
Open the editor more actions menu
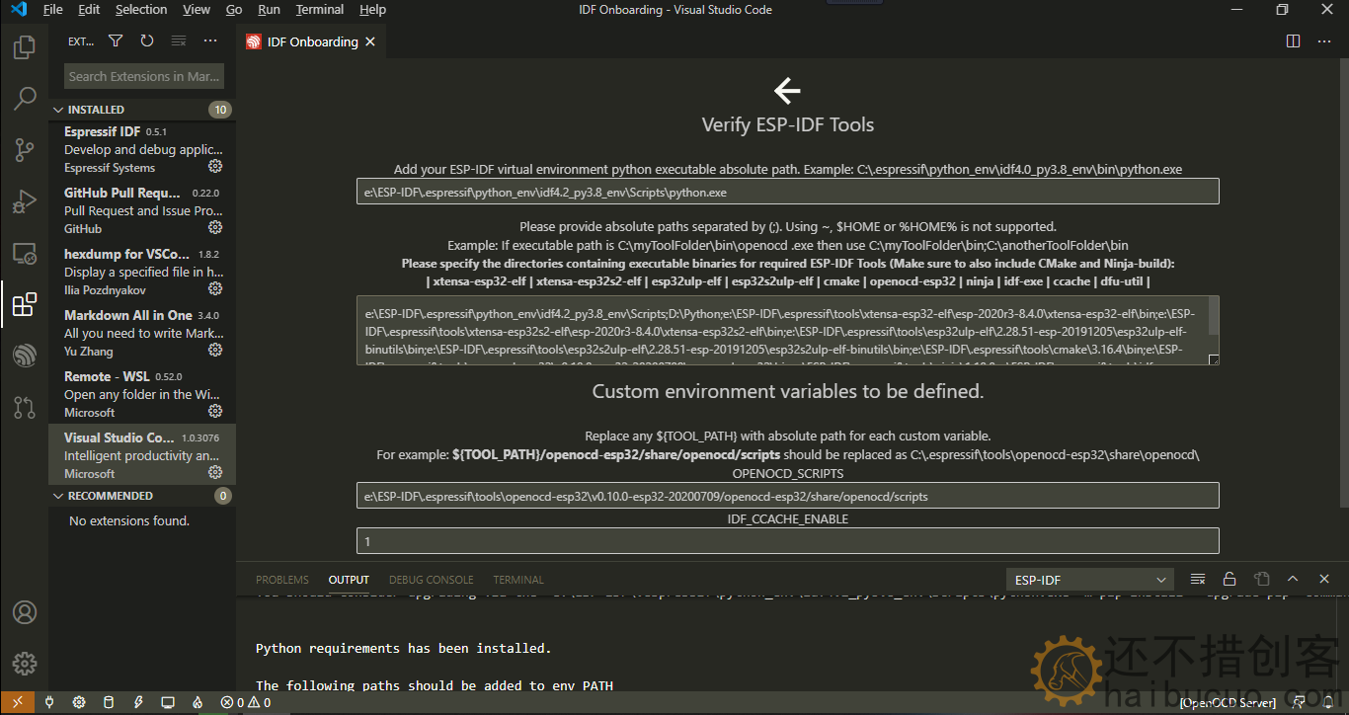[x=1324, y=41]
